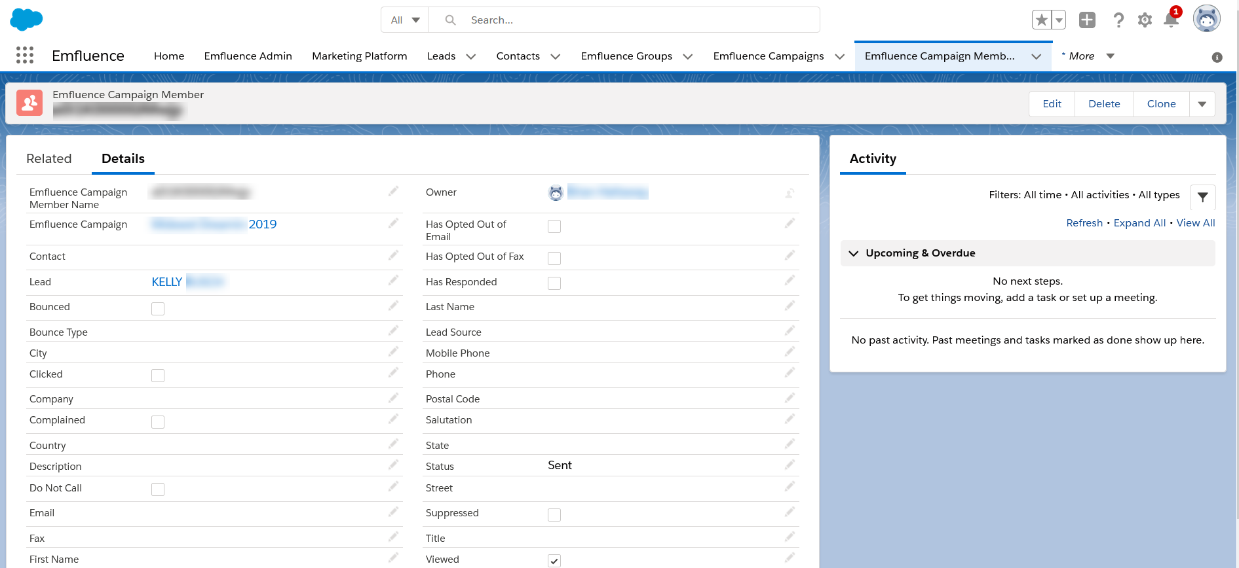Open the App Launcher grid icon
Image resolution: width=1239 pixels, height=568 pixels.
(x=25, y=56)
